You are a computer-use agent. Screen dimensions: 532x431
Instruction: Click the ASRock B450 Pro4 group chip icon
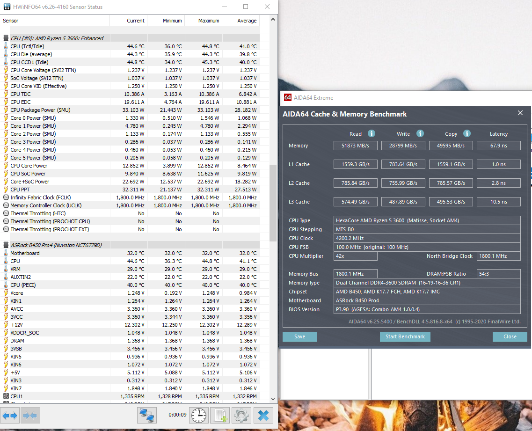click(x=6, y=245)
